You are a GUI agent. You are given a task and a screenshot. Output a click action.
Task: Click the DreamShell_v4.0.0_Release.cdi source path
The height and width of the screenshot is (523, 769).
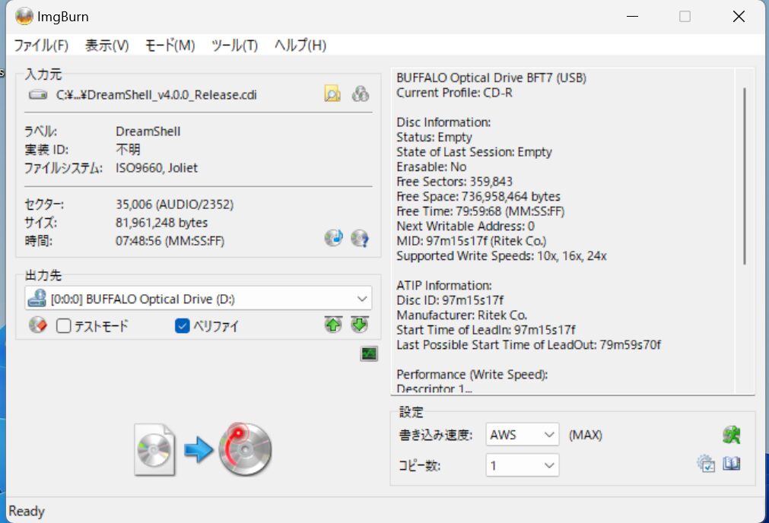click(x=156, y=94)
